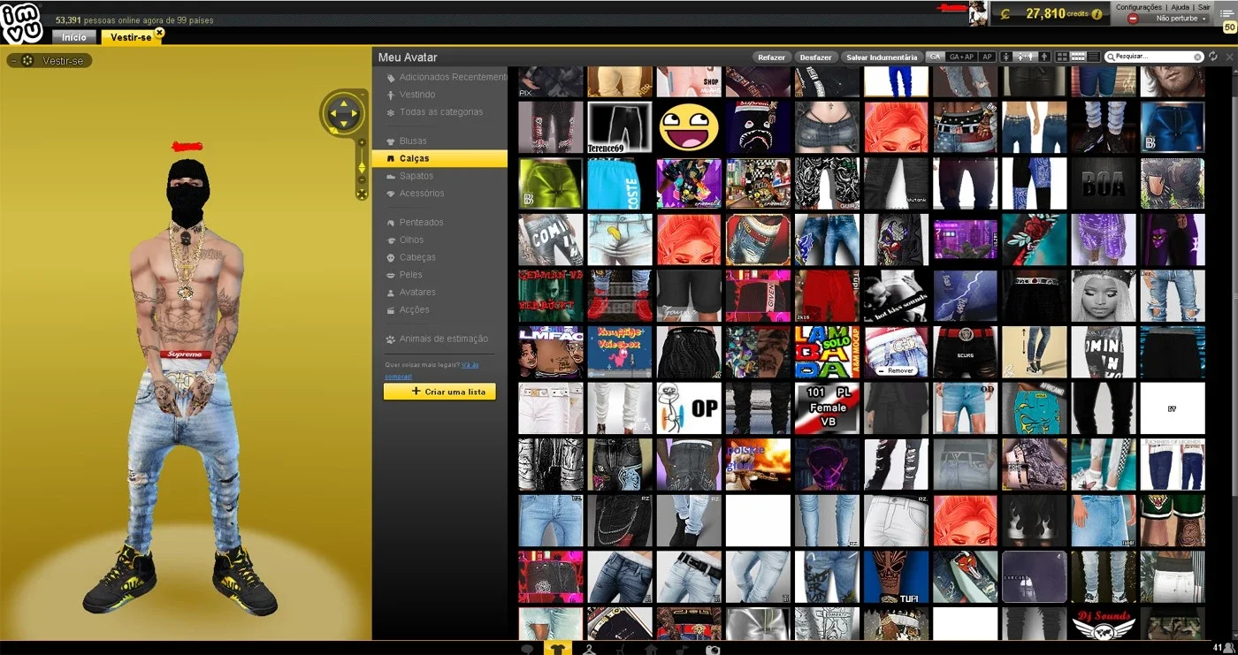Select the Terence69 pants thumbnail
The width and height of the screenshot is (1238, 655).
(620, 127)
